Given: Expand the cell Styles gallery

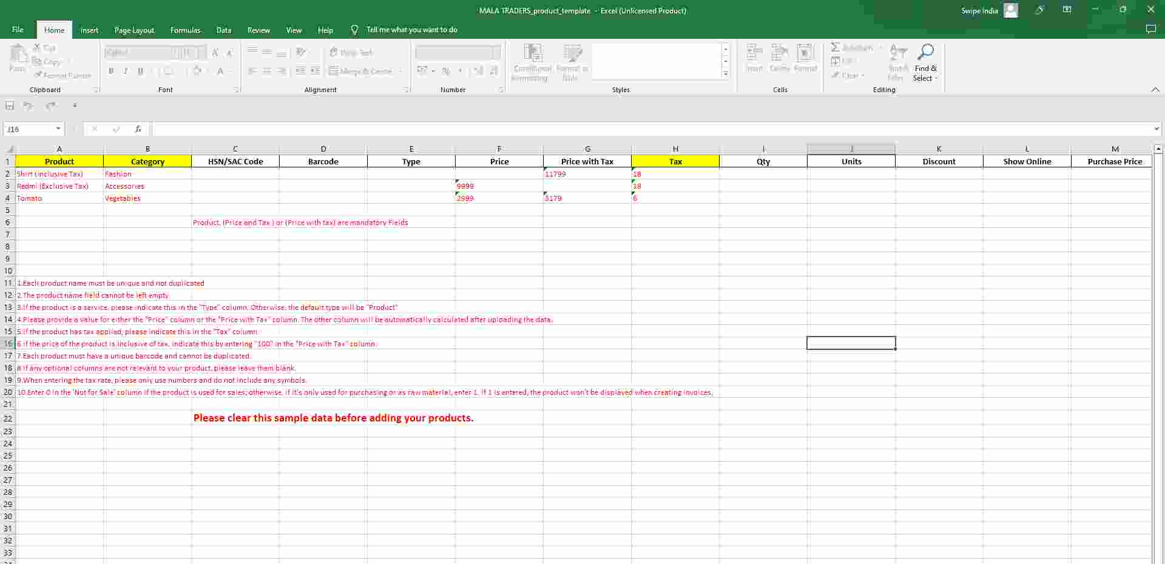Looking at the screenshot, I should (726, 73).
